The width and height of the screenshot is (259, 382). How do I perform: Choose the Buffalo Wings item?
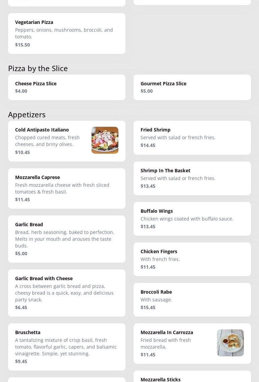tap(192, 218)
